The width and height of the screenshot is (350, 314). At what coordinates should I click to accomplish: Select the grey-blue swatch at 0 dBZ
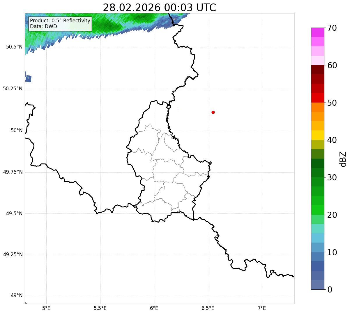[317, 285]
